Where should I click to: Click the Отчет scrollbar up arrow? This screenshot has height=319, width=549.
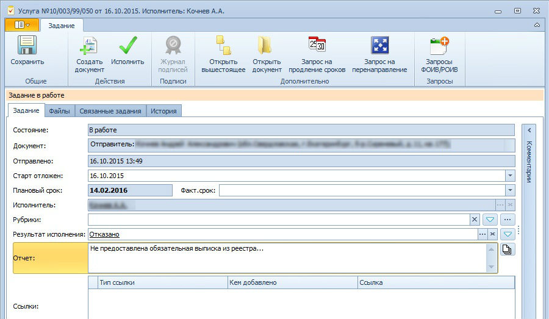pos(491,249)
